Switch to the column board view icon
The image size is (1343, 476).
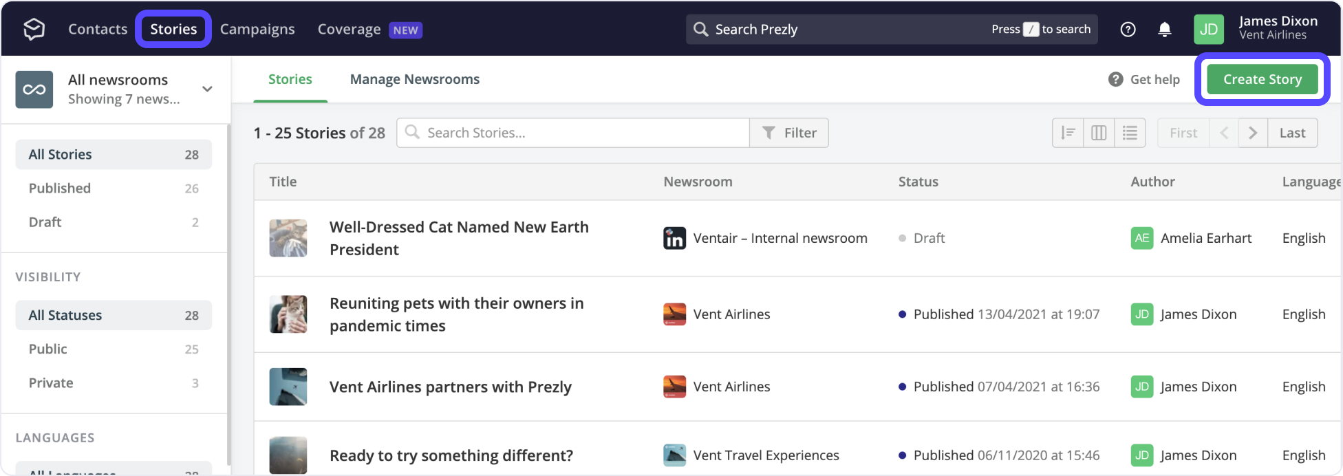pos(1099,133)
